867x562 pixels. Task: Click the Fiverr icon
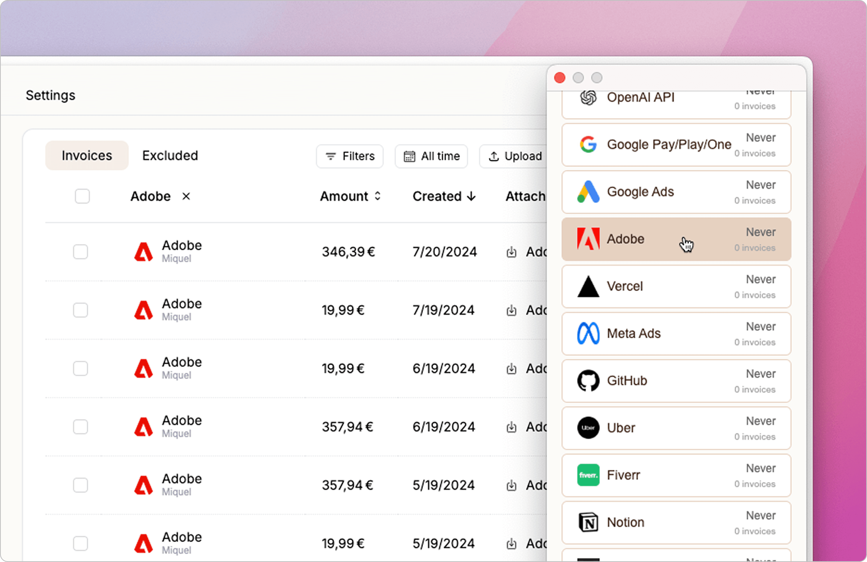pos(588,475)
